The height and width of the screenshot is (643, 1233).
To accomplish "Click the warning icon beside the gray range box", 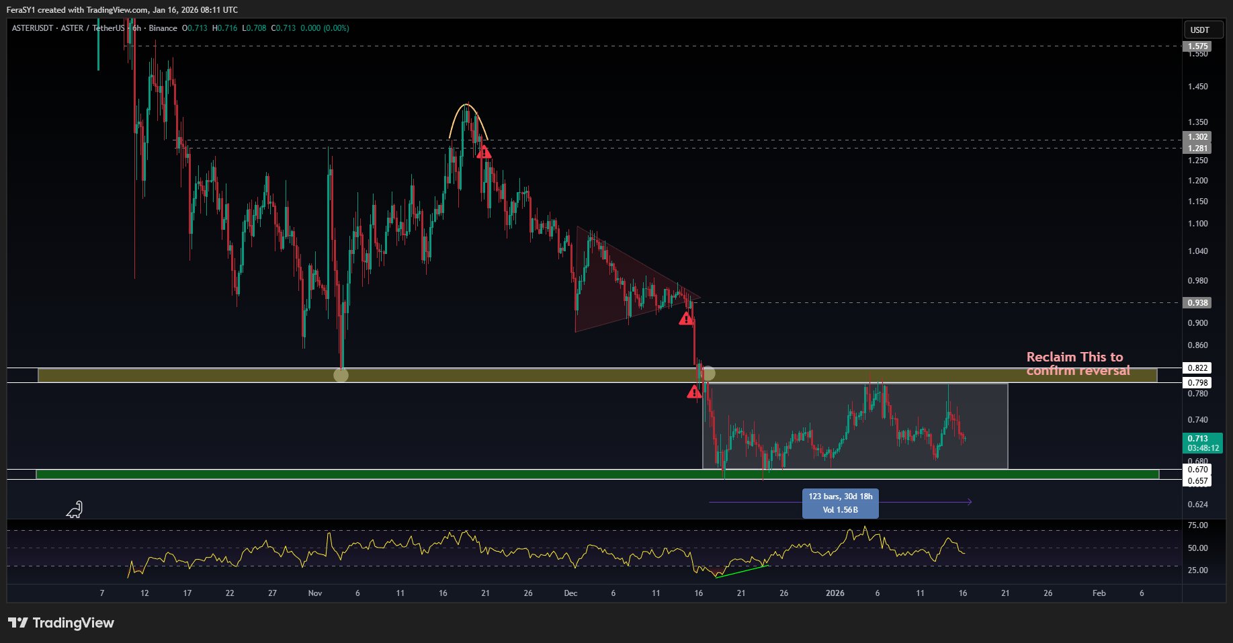I will 694,392.
